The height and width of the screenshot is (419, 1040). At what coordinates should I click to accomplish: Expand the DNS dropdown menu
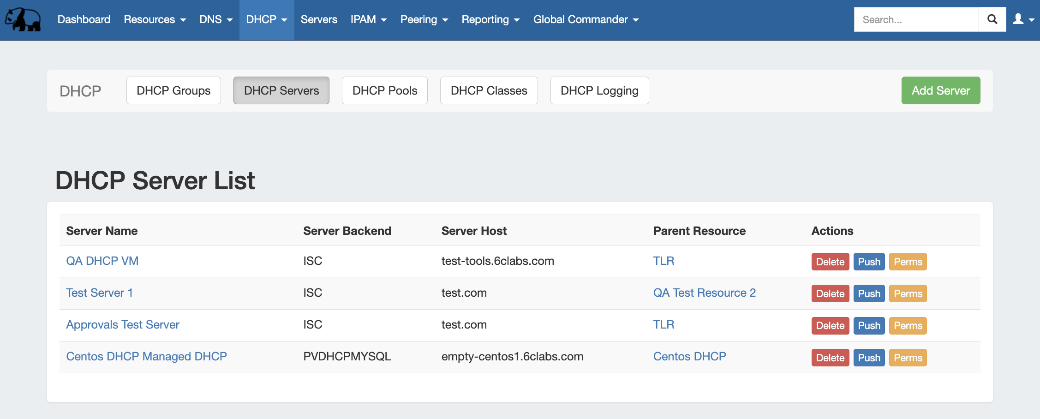pos(215,19)
